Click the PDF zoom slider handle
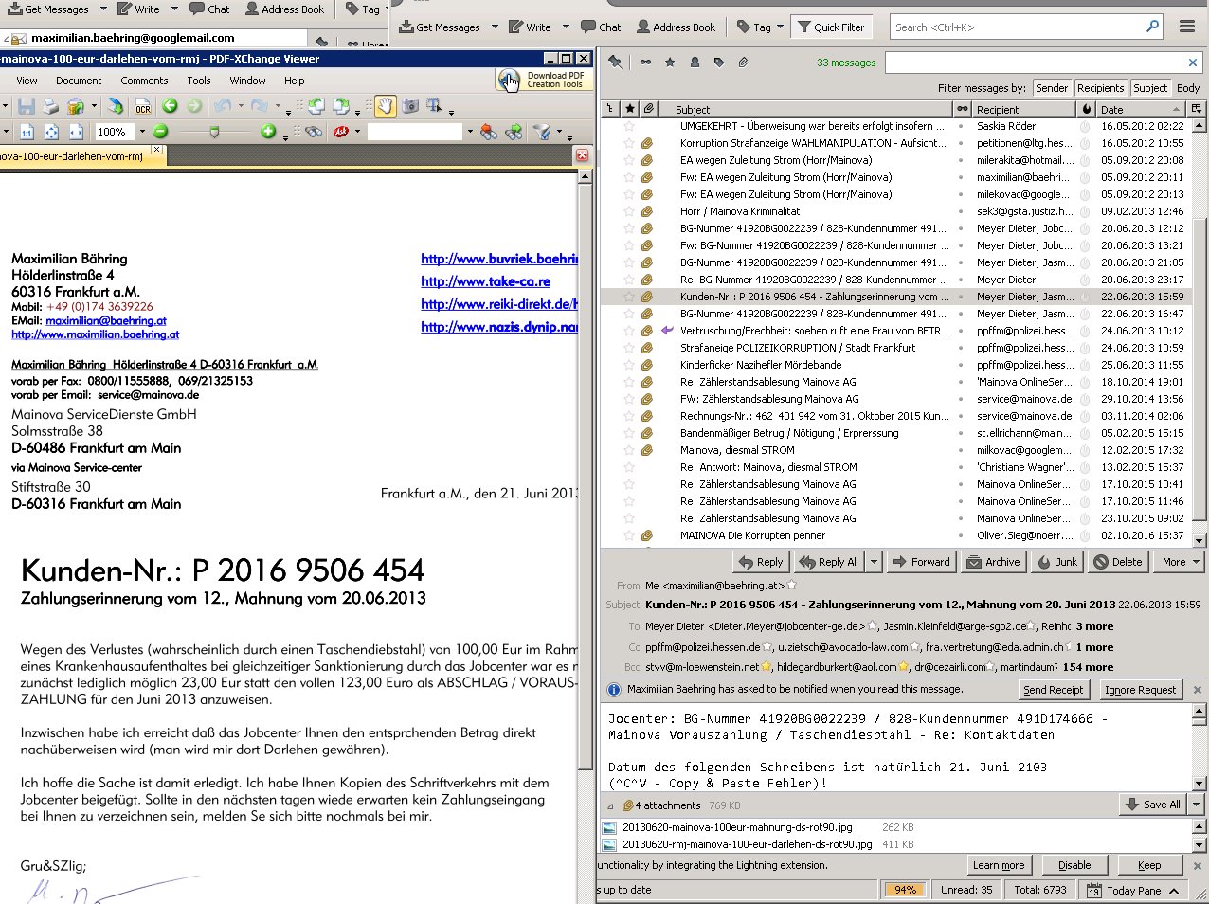 click(x=214, y=132)
